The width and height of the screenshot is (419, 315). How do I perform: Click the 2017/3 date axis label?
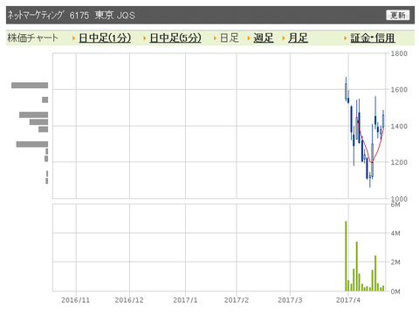pos(290,300)
